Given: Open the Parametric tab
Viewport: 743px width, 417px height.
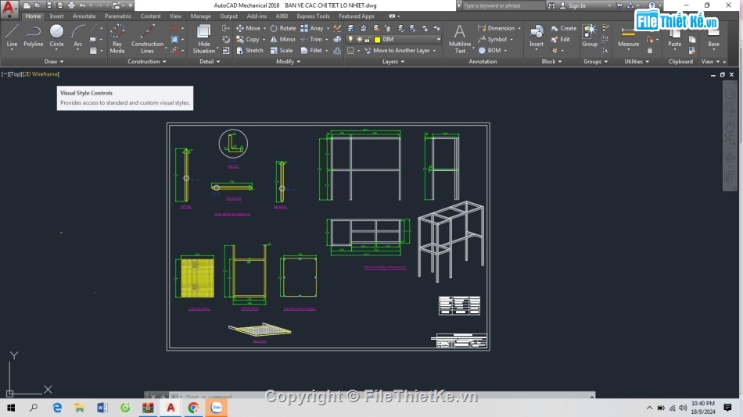Looking at the screenshot, I should (x=118, y=16).
